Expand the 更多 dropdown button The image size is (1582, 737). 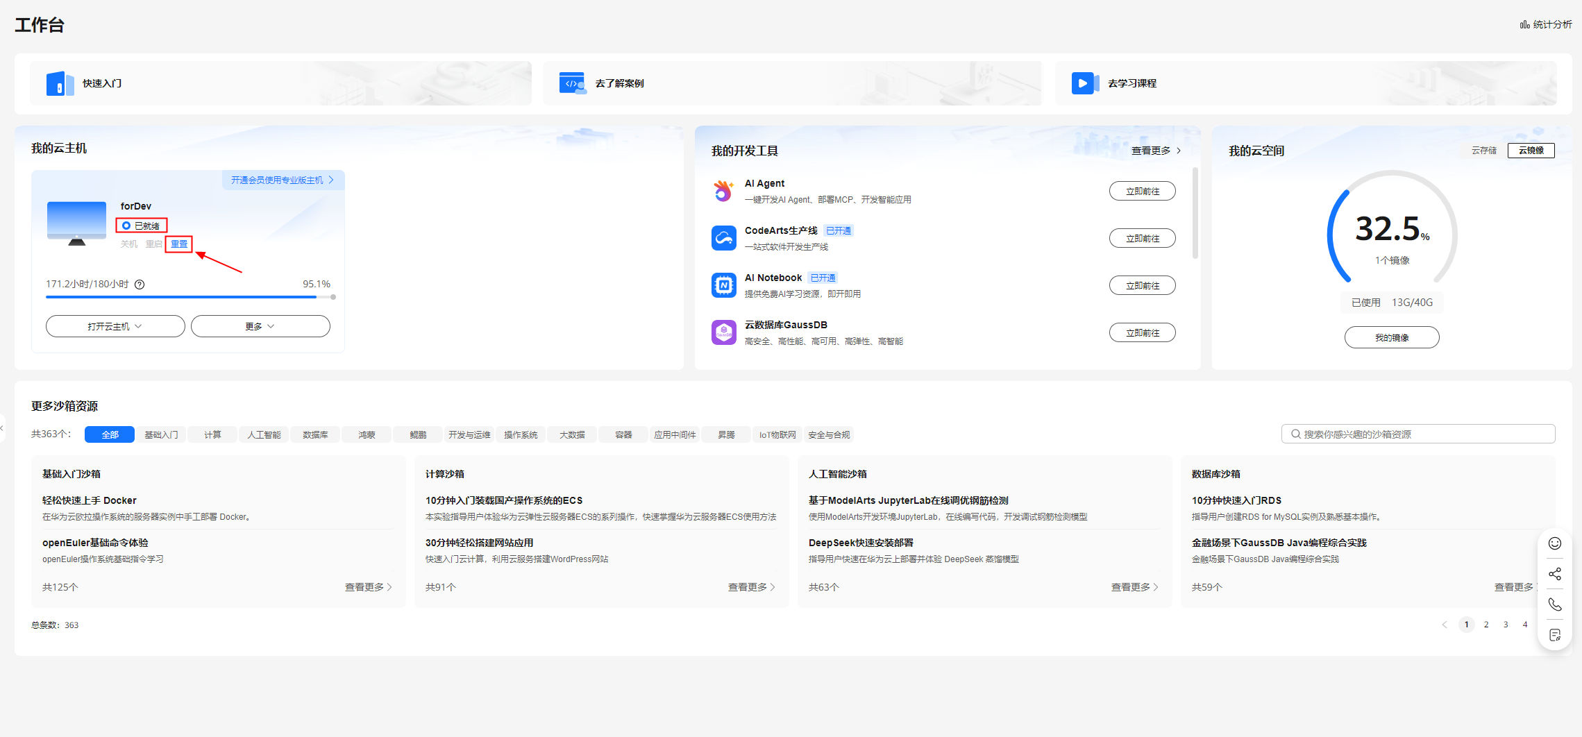click(x=260, y=326)
